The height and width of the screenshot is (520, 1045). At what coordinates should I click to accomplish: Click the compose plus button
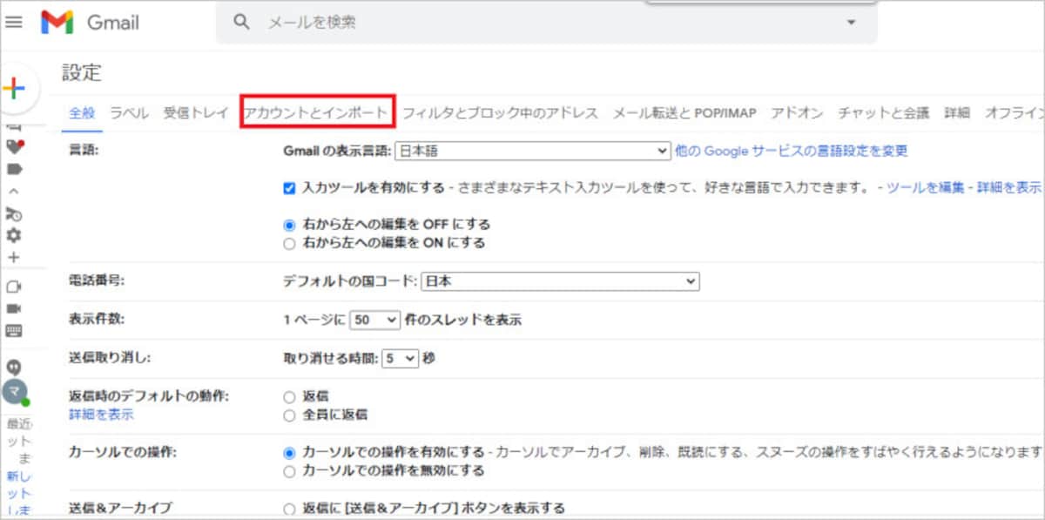(15, 88)
